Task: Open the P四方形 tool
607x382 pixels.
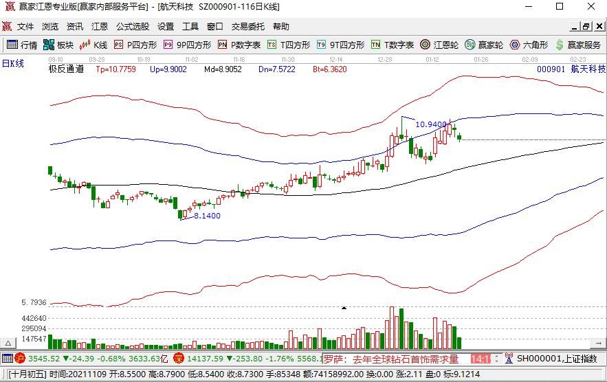Action: tap(135, 45)
